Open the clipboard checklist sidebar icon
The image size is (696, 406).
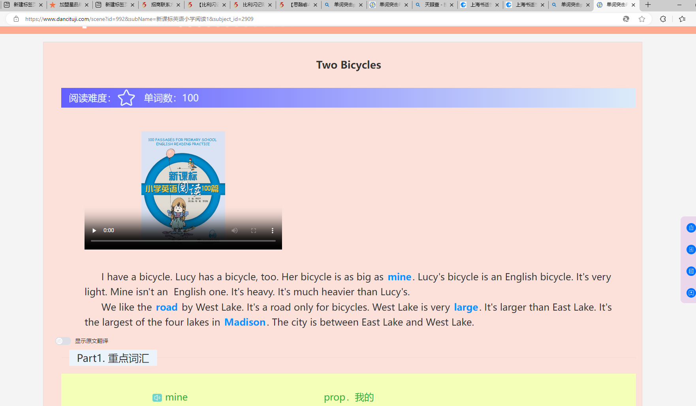[x=691, y=228]
